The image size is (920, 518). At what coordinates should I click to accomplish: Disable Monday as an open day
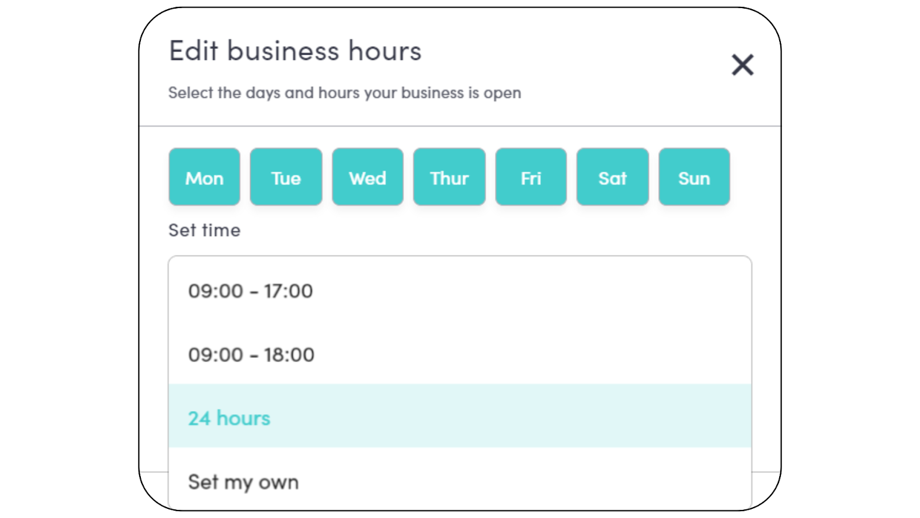tap(204, 177)
